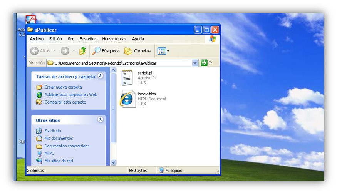Click Mi equipo status bar icon
The image size is (337, 194).
[161, 171]
